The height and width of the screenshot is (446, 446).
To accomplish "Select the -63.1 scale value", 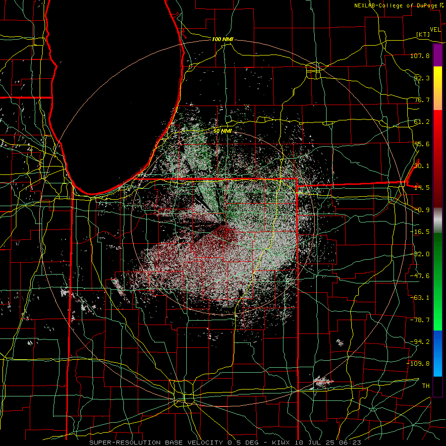I will coord(420,298).
